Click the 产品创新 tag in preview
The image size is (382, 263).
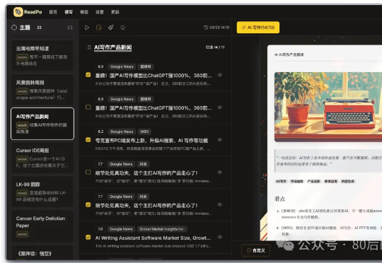click(313, 182)
